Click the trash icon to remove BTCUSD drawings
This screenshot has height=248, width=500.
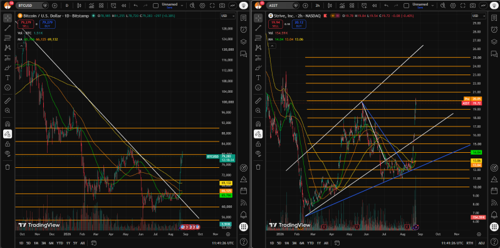8,167
